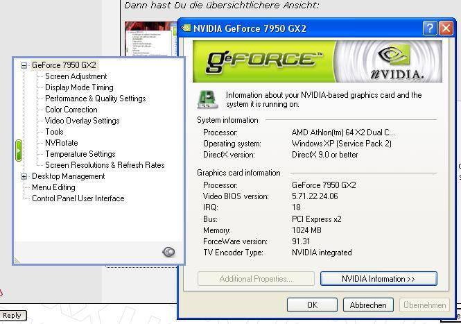
Task: Click the question mark help button
Action: (x=430, y=28)
